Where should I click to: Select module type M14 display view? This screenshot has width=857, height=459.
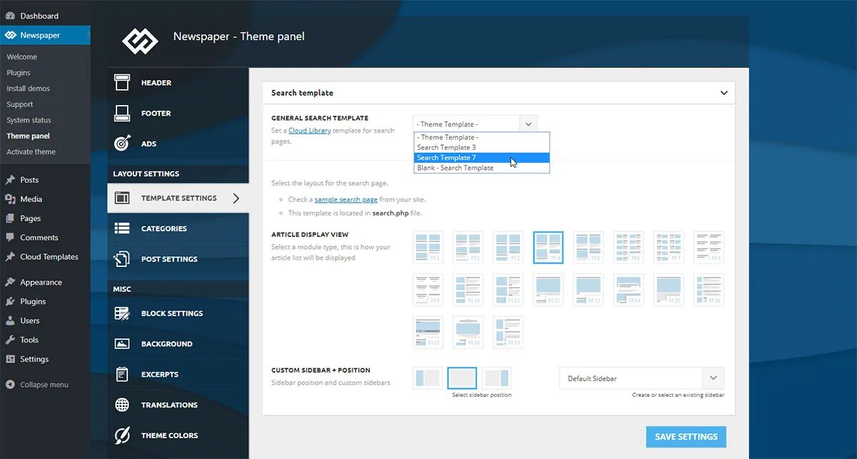[x=628, y=290]
